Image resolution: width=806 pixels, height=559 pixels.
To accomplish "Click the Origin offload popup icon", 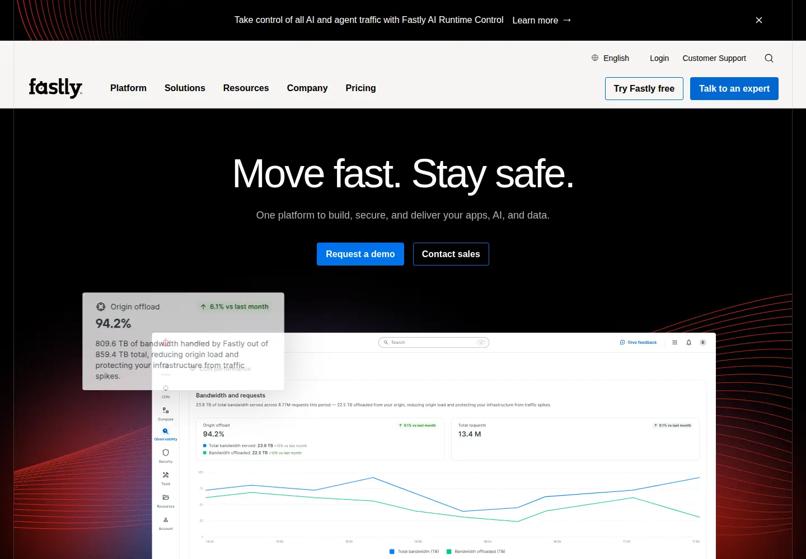I will click(101, 307).
